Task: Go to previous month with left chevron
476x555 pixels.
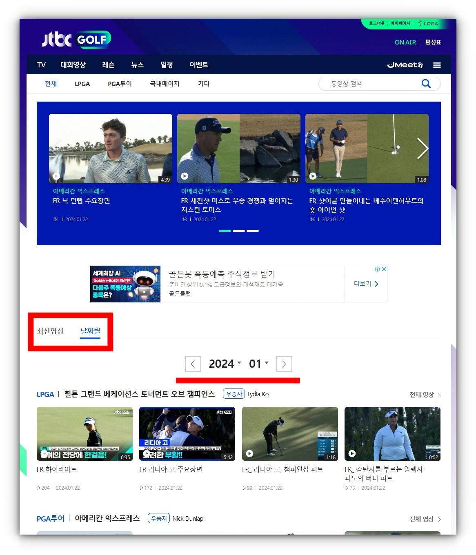Action: point(193,364)
